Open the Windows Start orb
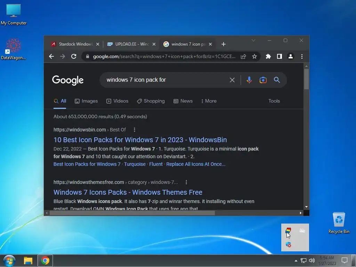The image size is (356, 267). [x=9, y=261]
